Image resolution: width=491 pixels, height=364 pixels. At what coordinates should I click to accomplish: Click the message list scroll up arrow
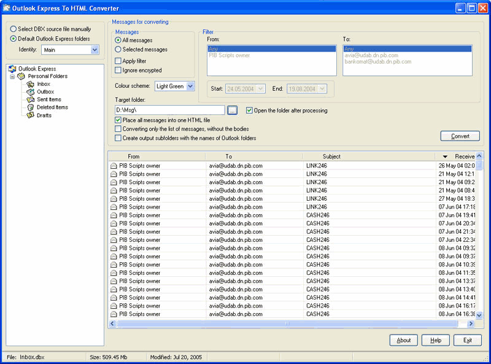(479, 156)
